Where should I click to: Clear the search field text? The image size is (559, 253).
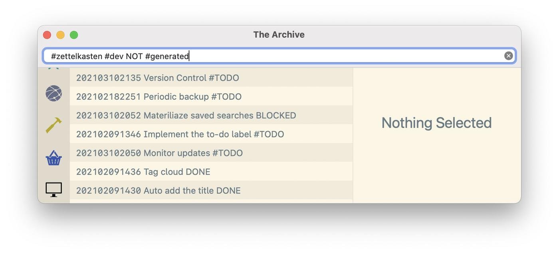(x=508, y=56)
